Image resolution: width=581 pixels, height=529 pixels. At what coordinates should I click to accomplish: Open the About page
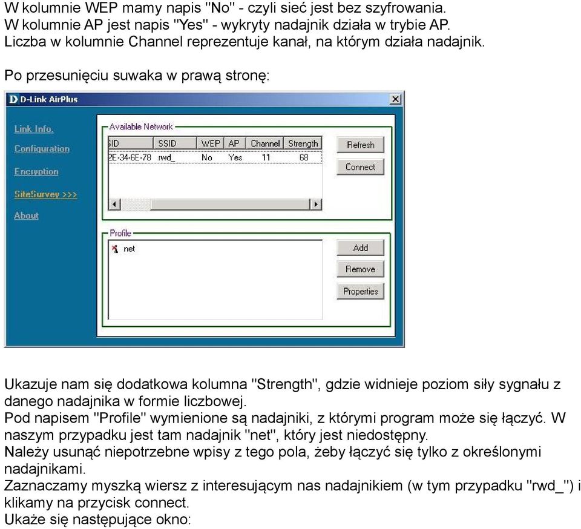coord(26,215)
